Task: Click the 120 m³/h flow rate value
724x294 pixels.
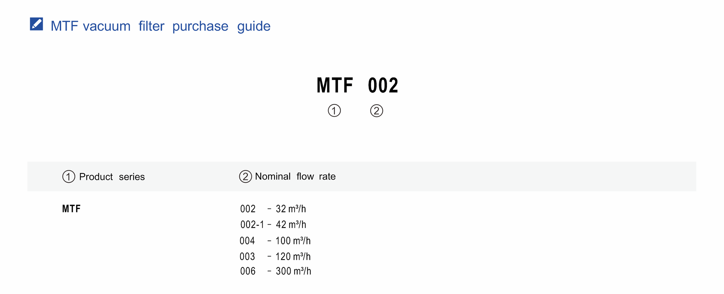Action: coord(293,256)
